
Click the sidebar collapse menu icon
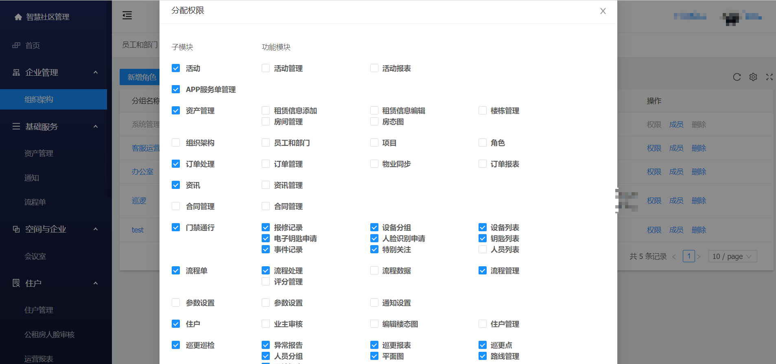click(x=127, y=15)
